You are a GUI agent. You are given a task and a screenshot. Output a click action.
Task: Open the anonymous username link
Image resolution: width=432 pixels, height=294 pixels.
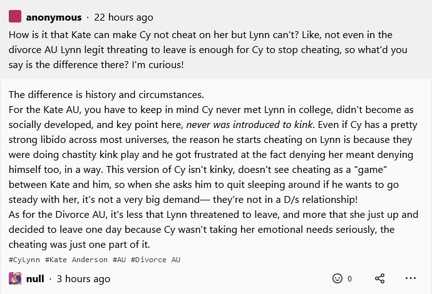(x=54, y=17)
